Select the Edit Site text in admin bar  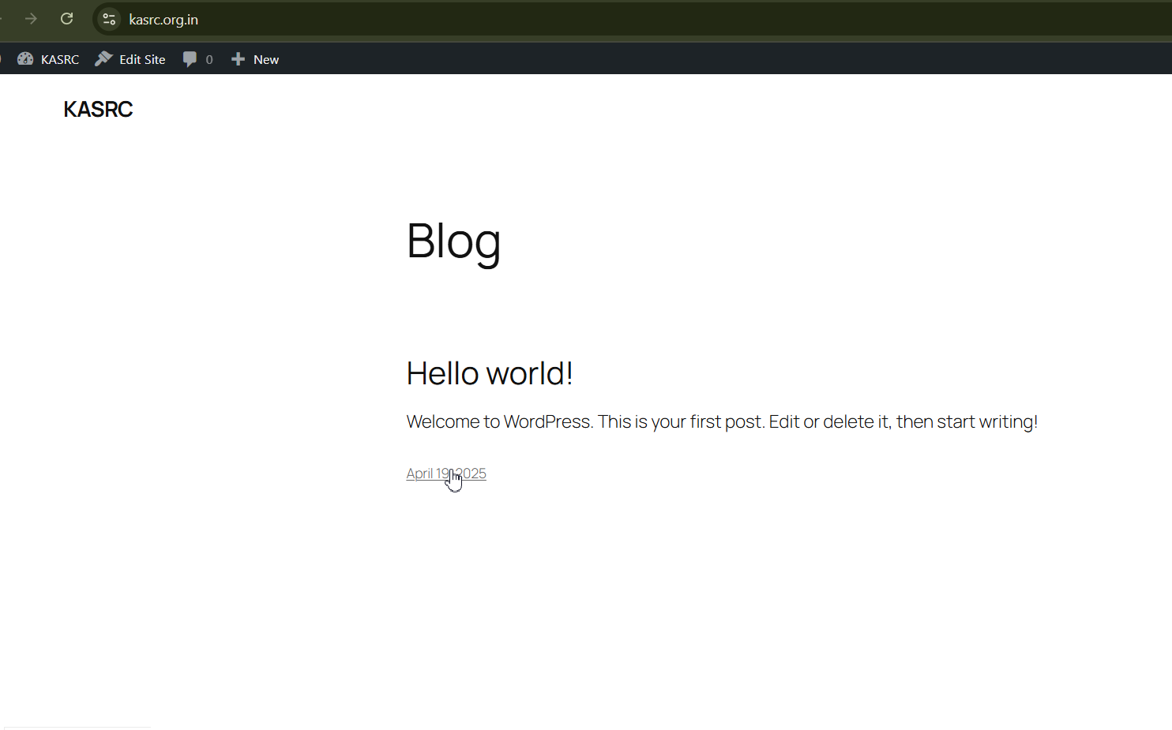point(142,60)
